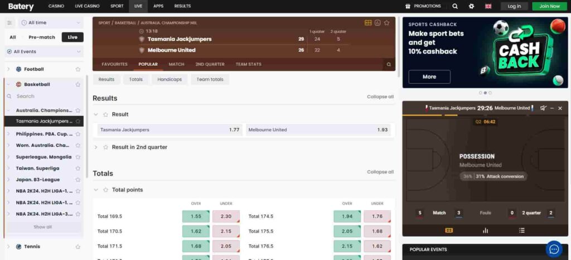
Task: Favourite the Basketball sport star
Action: click(x=78, y=84)
